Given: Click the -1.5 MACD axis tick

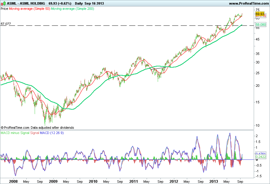Looking at the screenshot, I should (x=258, y=176).
